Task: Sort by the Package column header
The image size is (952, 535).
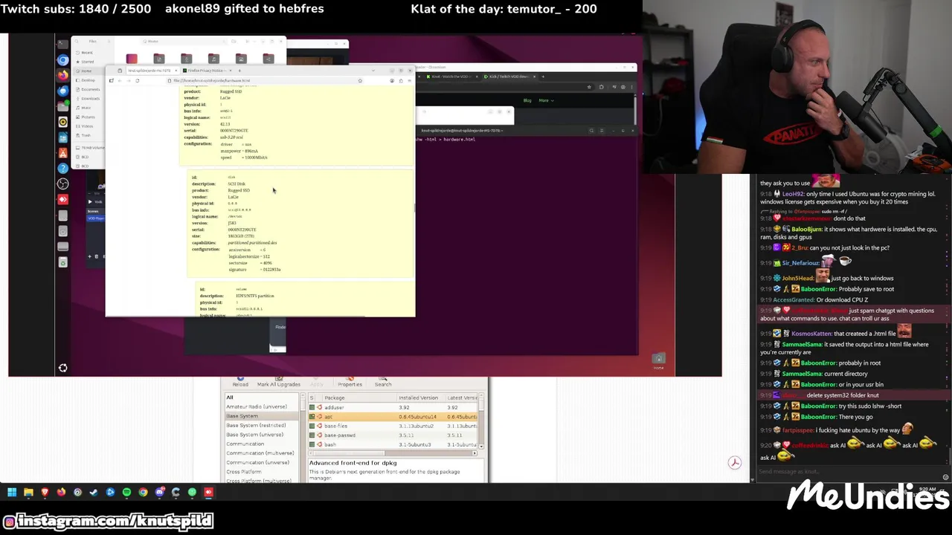Action: [359, 398]
